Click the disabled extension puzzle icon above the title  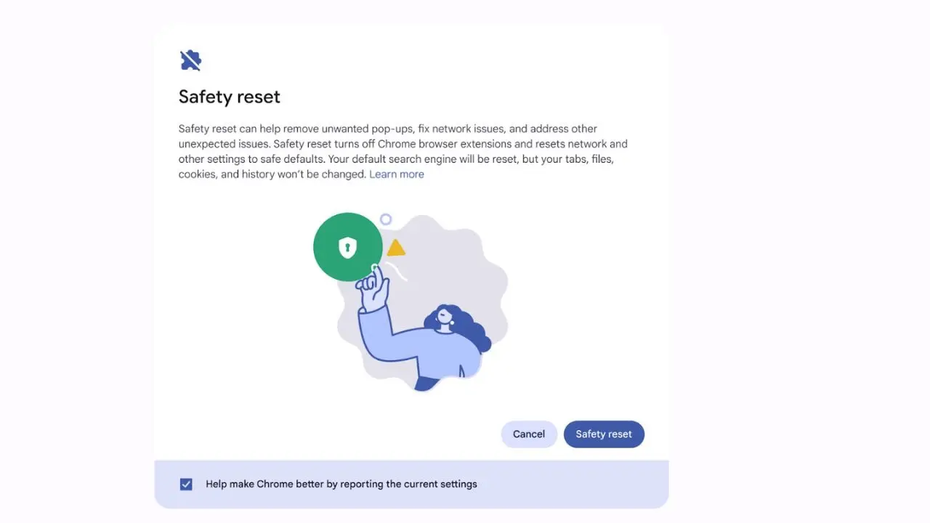point(190,60)
